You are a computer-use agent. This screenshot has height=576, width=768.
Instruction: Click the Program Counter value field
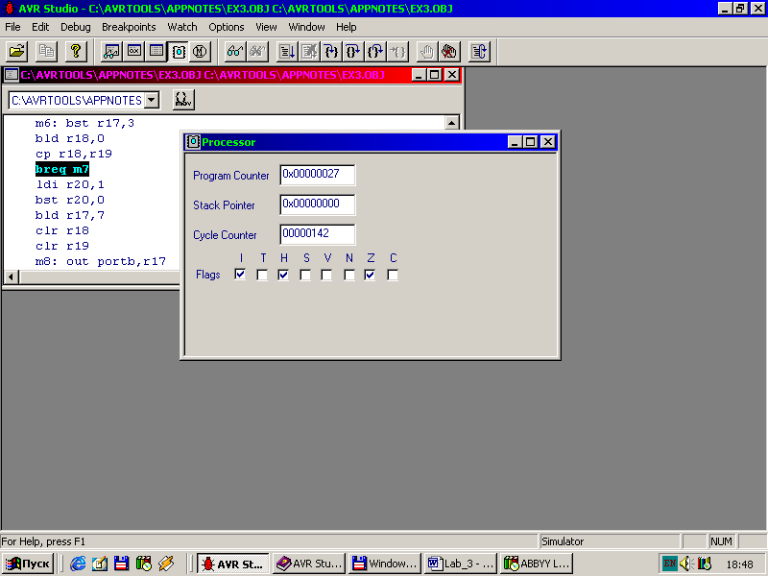point(318,175)
